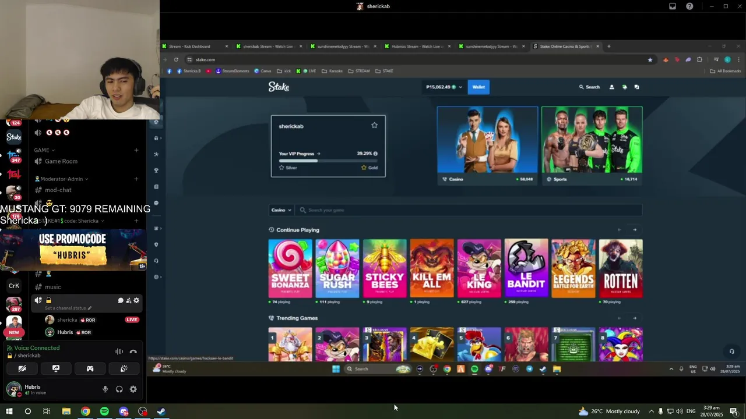Favorite sherickab with the star icon
Image resolution: width=746 pixels, height=419 pixels.
pyautogui.click(x=374, y=125)
